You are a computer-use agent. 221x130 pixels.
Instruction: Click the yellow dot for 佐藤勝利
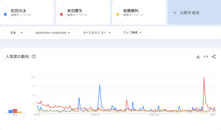(x=118, y=15)
